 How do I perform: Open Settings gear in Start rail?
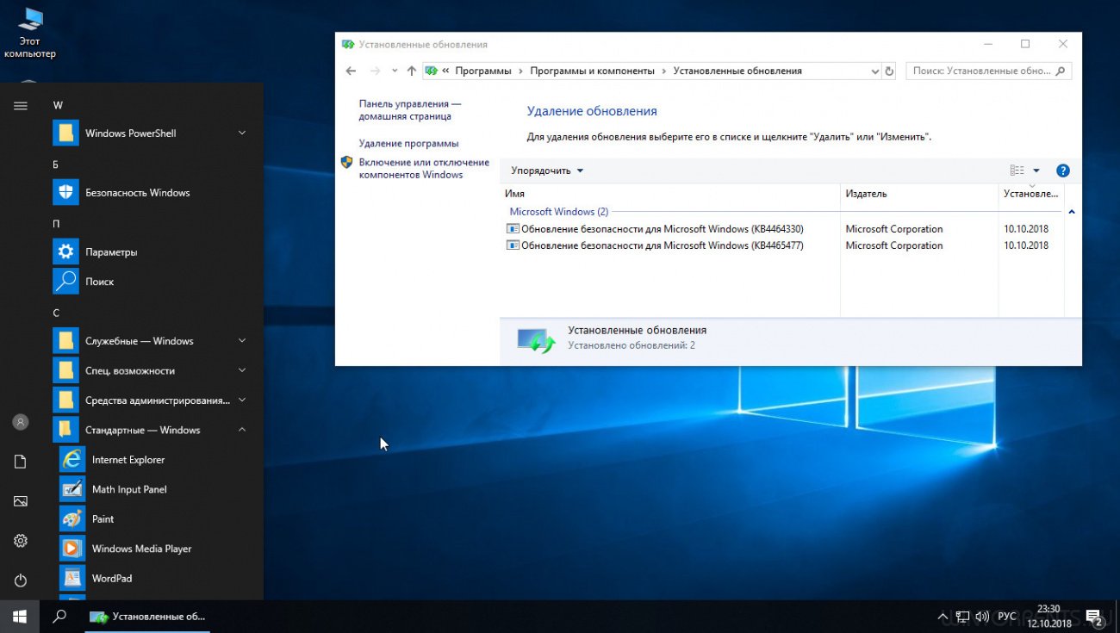click(21, 541)
